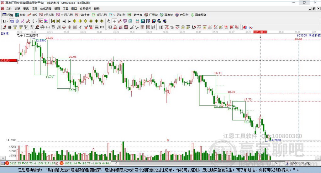The image size is (321, 173).
Task: Open the 设置 menu
Action: click(57, 8)
